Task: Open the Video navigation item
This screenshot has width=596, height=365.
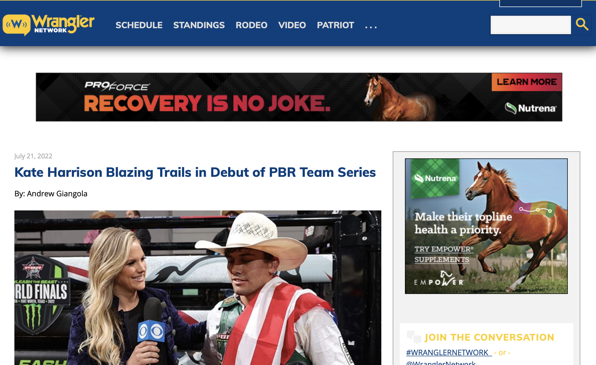Action: pyautogui.click(x=292, y=25)
